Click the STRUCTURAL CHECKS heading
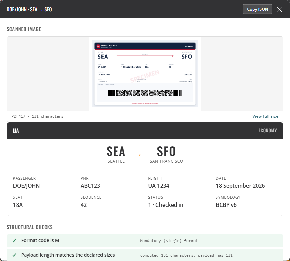 tap(30, 227)
